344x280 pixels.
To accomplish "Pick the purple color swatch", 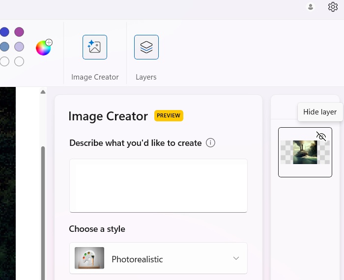I will point(19,32).
